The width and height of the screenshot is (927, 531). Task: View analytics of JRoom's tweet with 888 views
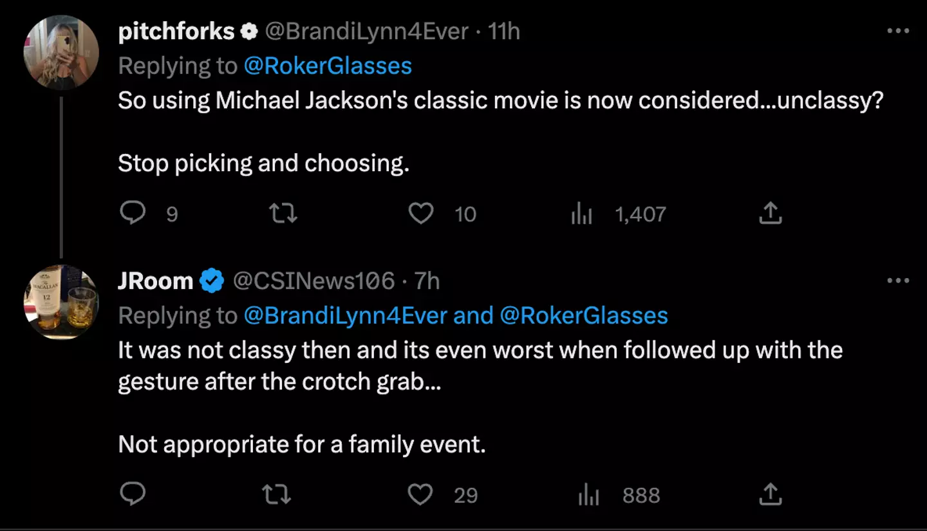(588, 495)
